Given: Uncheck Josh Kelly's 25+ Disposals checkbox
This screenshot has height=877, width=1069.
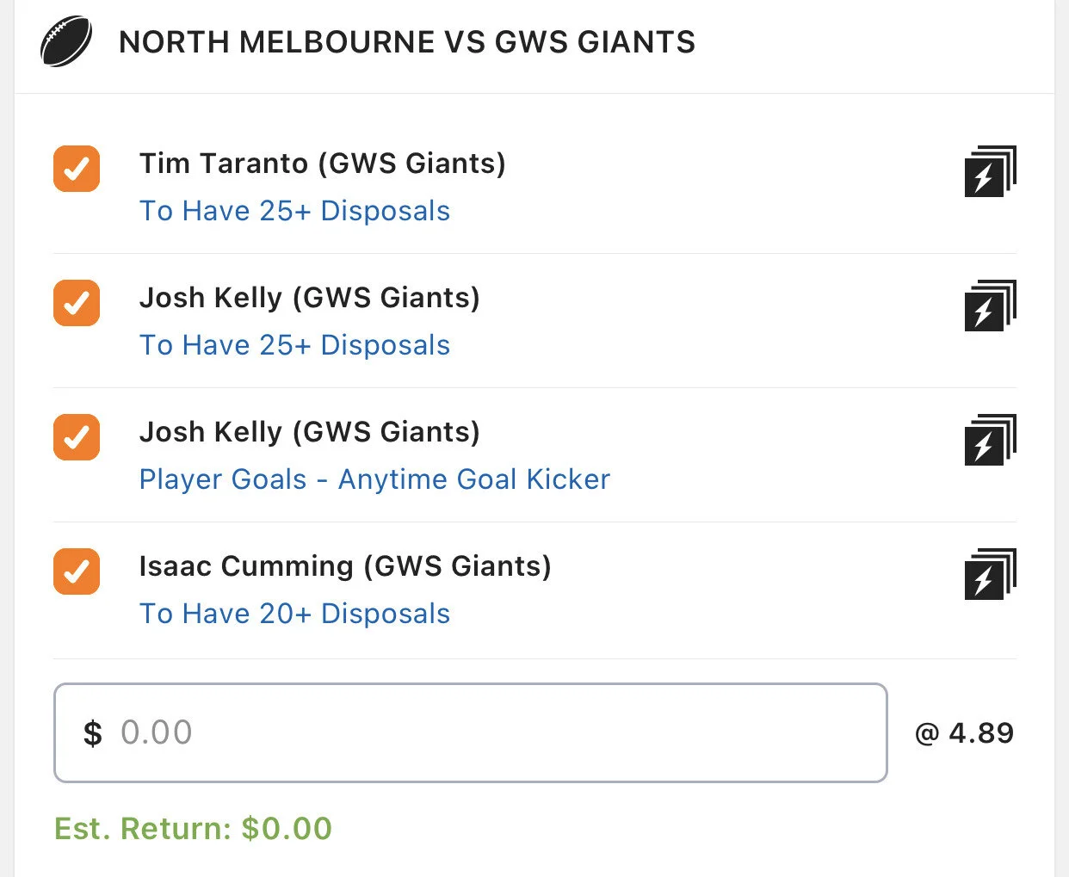Looking at the screenshot, I should 77,303.
